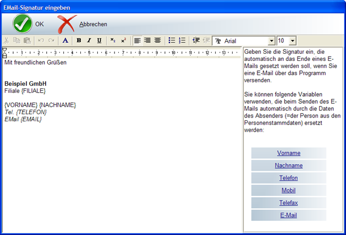Image resolution: width=346 pixels, height=235 pixels.
Task: Click the '{VORNAME} {NACHNAME}' line
Action: [x=40, y=105]
